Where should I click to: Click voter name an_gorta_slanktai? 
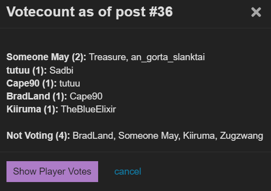(168, 57)
